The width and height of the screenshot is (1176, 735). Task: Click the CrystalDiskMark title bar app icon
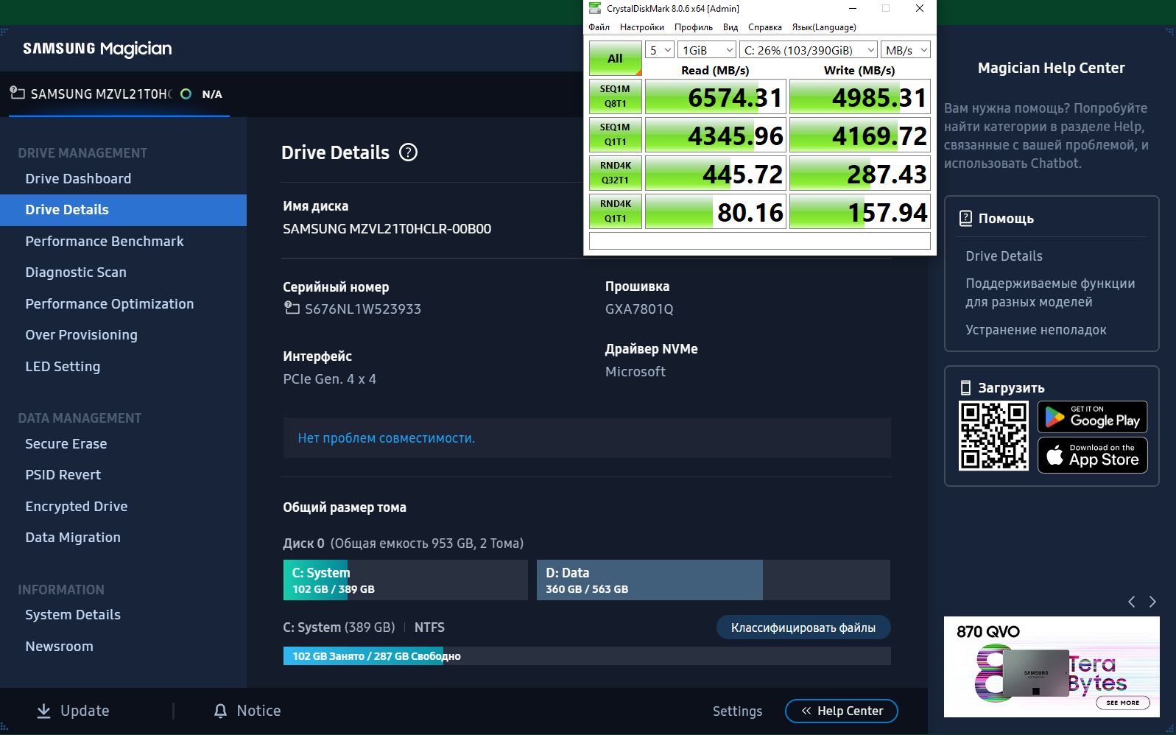click(595, 8)
